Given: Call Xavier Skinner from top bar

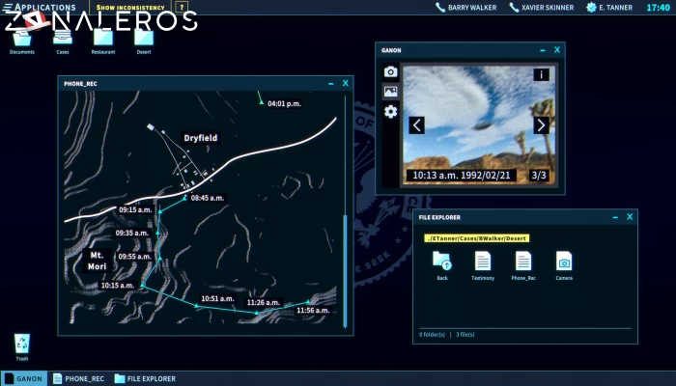Looking at the screenshot, I should tap(542, 8).
